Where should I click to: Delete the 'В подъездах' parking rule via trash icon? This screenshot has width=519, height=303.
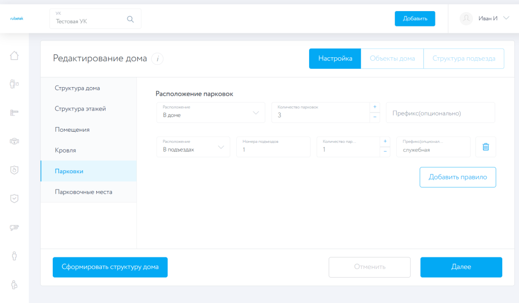coord(486,146)
